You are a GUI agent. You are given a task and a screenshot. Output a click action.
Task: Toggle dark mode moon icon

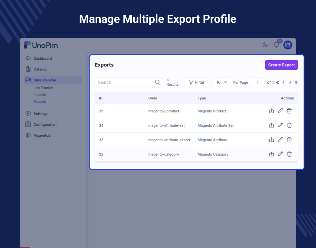[265, 45]
